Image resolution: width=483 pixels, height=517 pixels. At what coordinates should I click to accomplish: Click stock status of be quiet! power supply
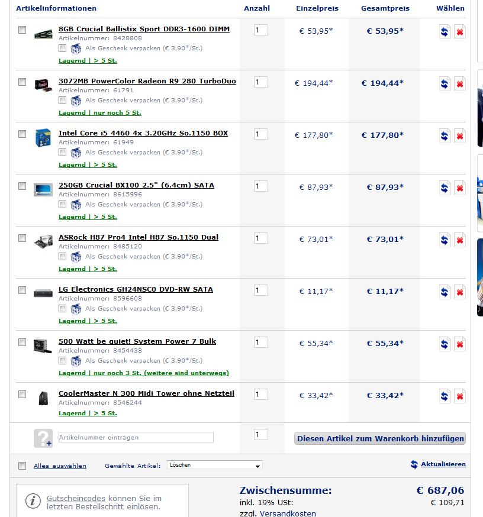point(143,373)
